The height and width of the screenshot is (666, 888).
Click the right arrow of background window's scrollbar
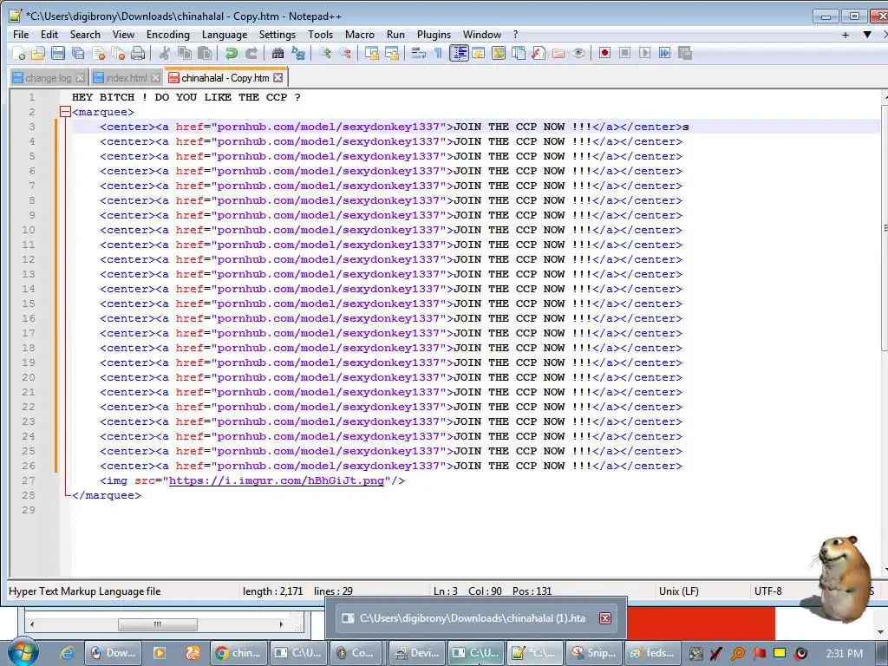[281, 624]
